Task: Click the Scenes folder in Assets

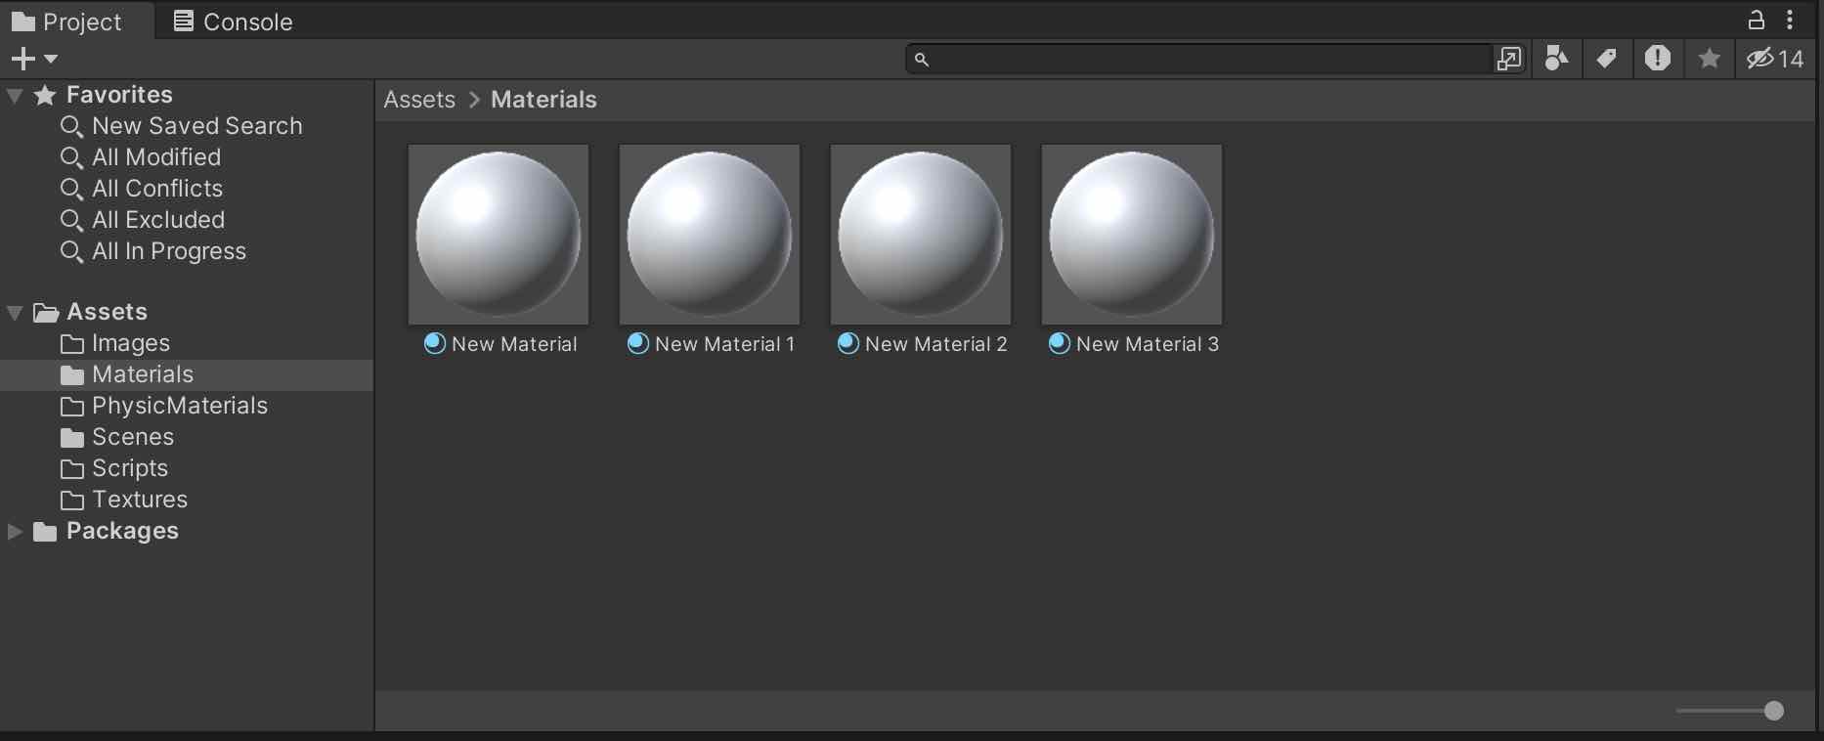Action: click(132, 437)
